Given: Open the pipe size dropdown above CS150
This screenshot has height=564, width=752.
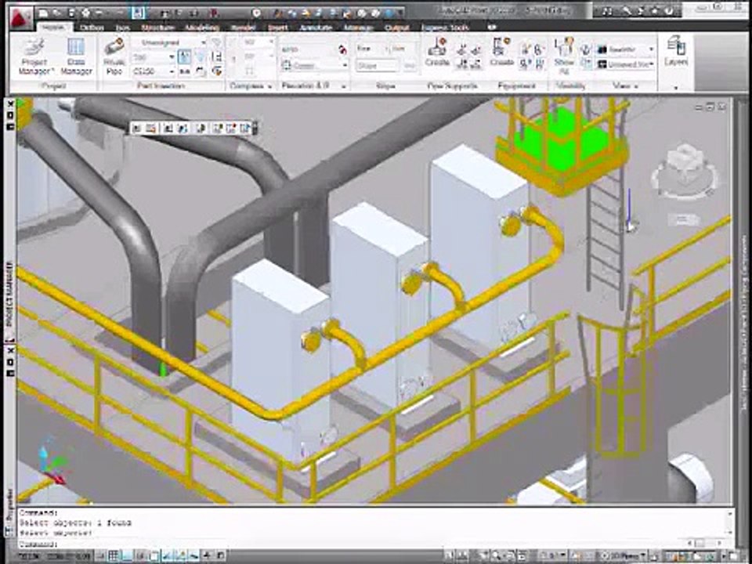Looking at the screenshot, I should 154,57.
